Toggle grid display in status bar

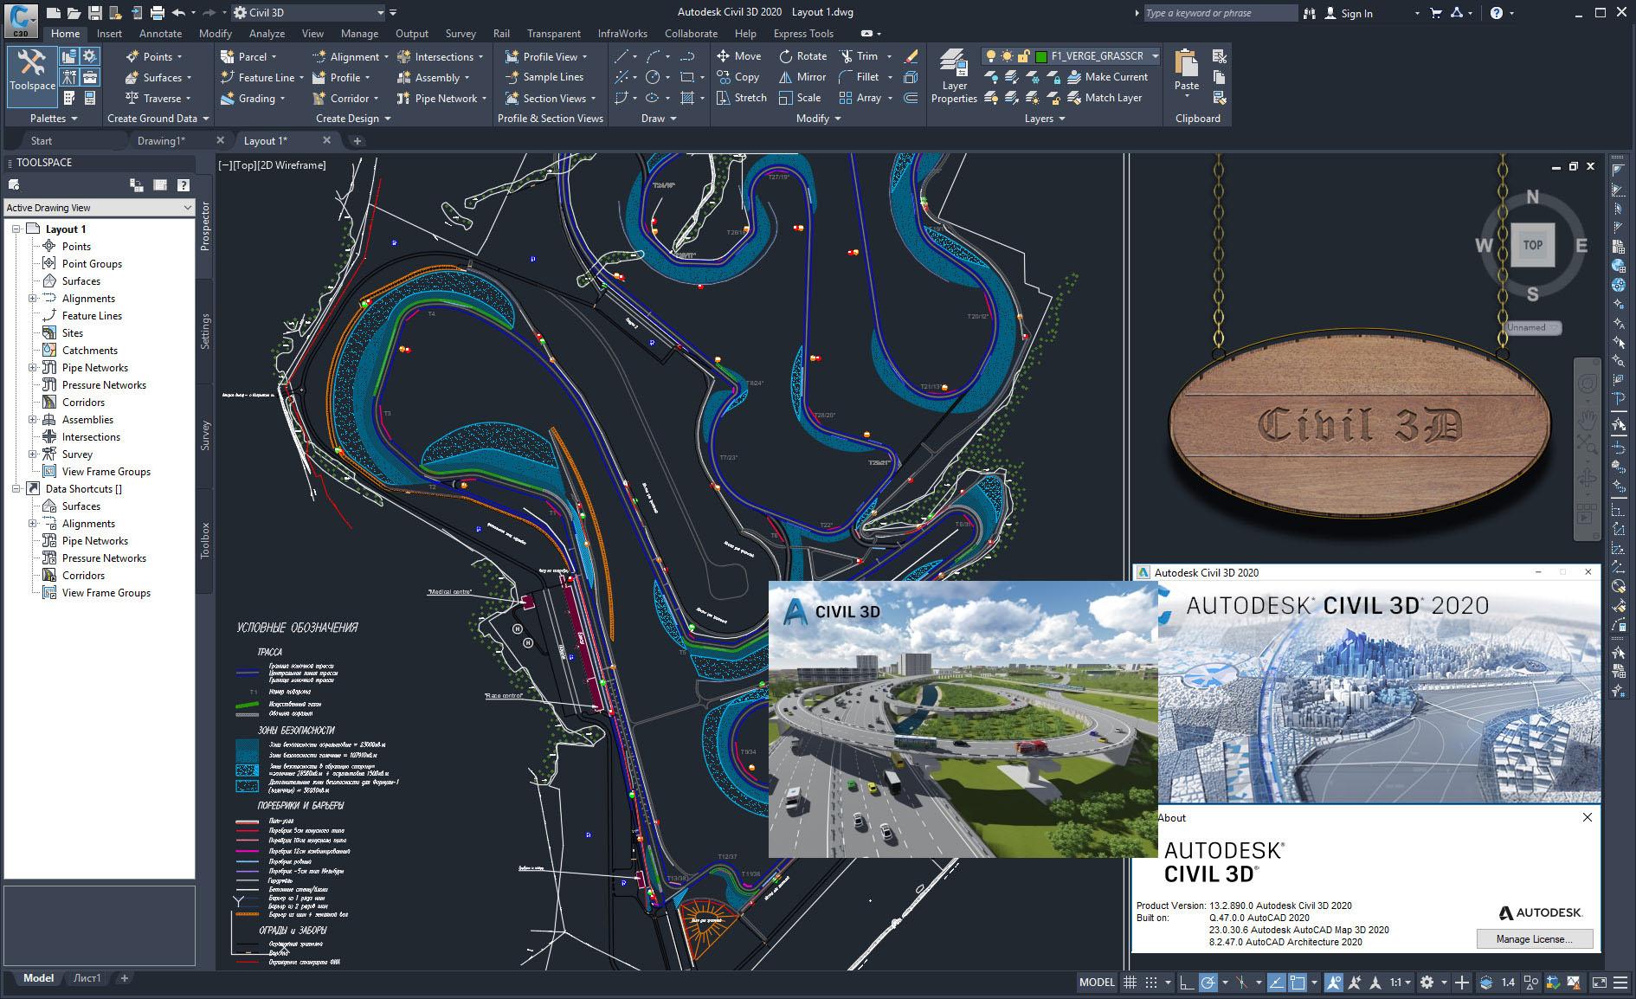(1130, 983)
